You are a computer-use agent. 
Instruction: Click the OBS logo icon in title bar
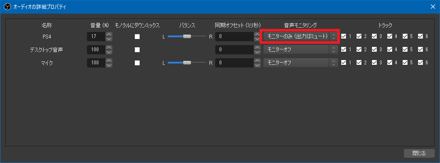[x=8, y=7]
